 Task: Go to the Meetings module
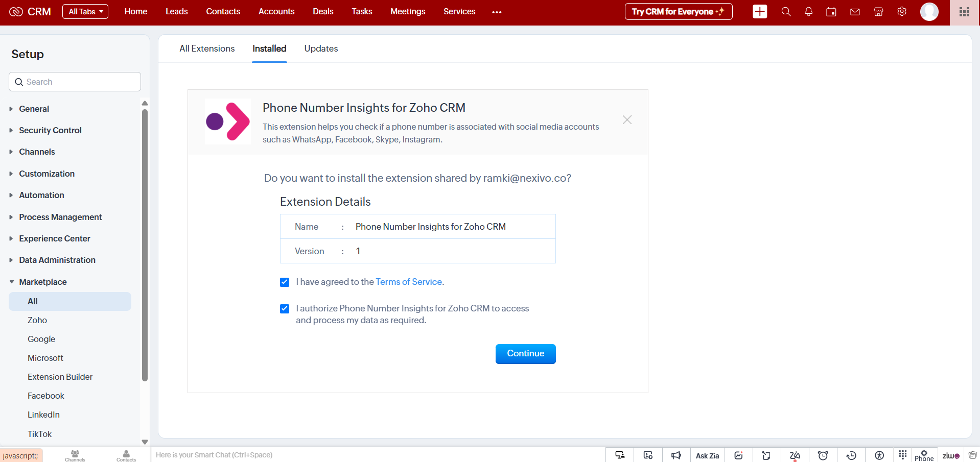coord(408,11)
